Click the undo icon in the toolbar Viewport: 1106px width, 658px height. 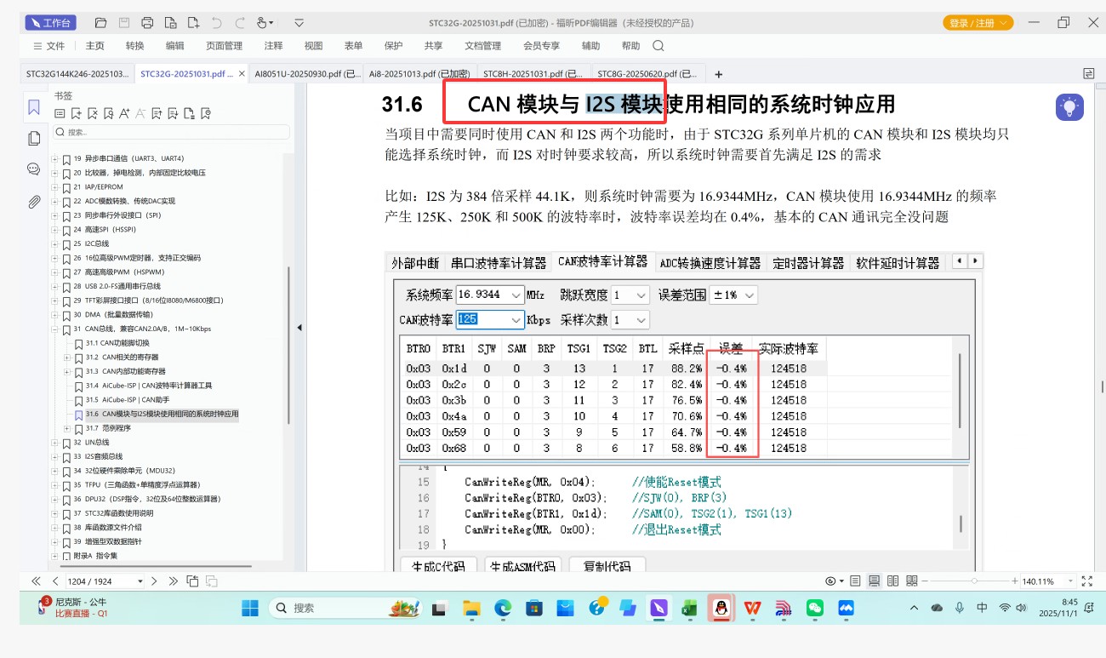click(216, 23)
